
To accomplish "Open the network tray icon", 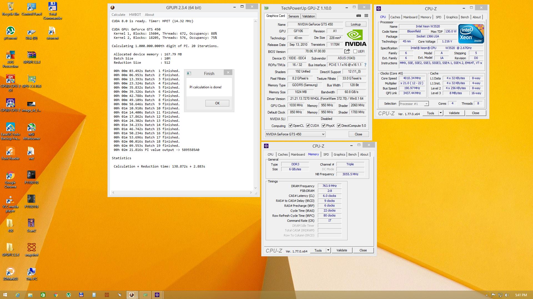I will [500, 295].
